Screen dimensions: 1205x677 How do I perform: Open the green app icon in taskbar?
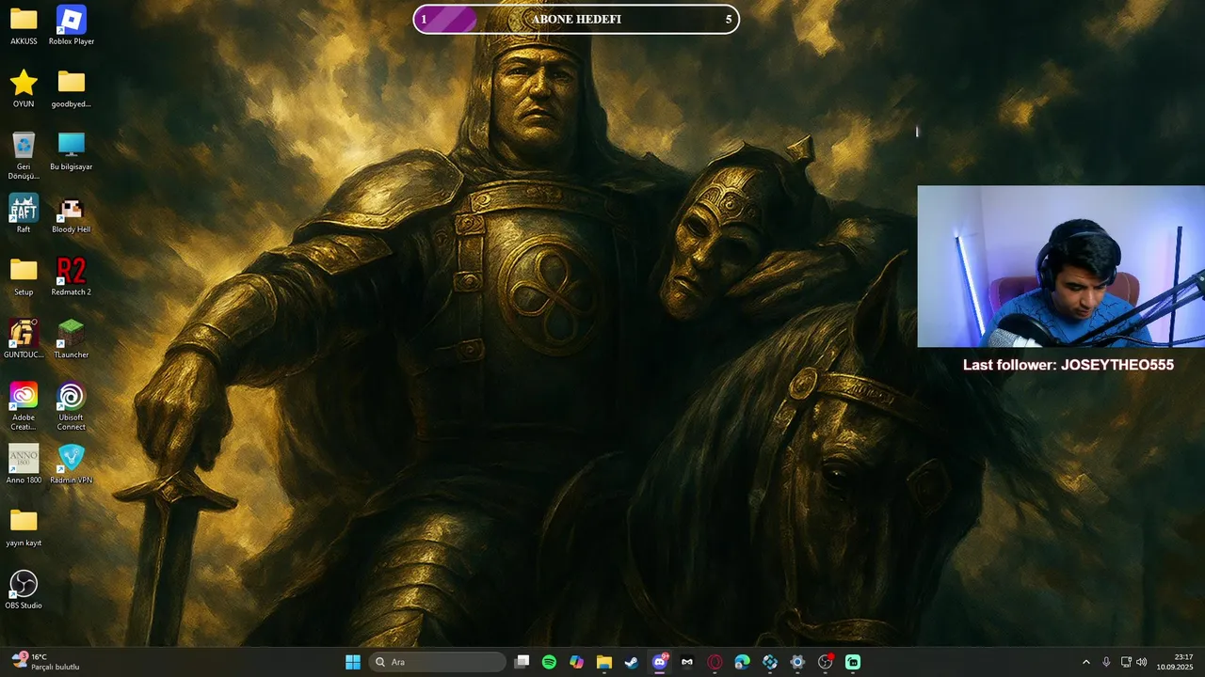click(853, 662)
